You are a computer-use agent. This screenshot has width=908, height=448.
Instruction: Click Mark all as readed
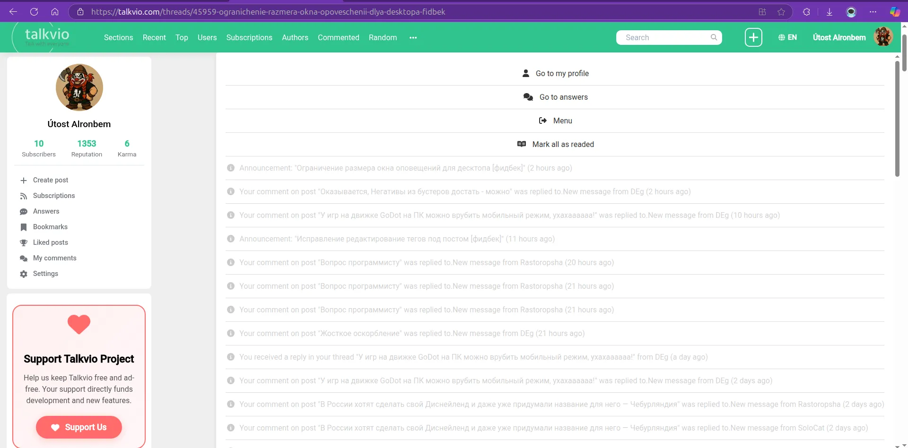(555, 144)
